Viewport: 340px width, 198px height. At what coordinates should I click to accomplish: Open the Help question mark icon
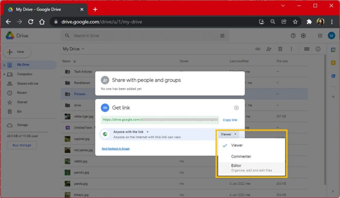coord(293,36)
